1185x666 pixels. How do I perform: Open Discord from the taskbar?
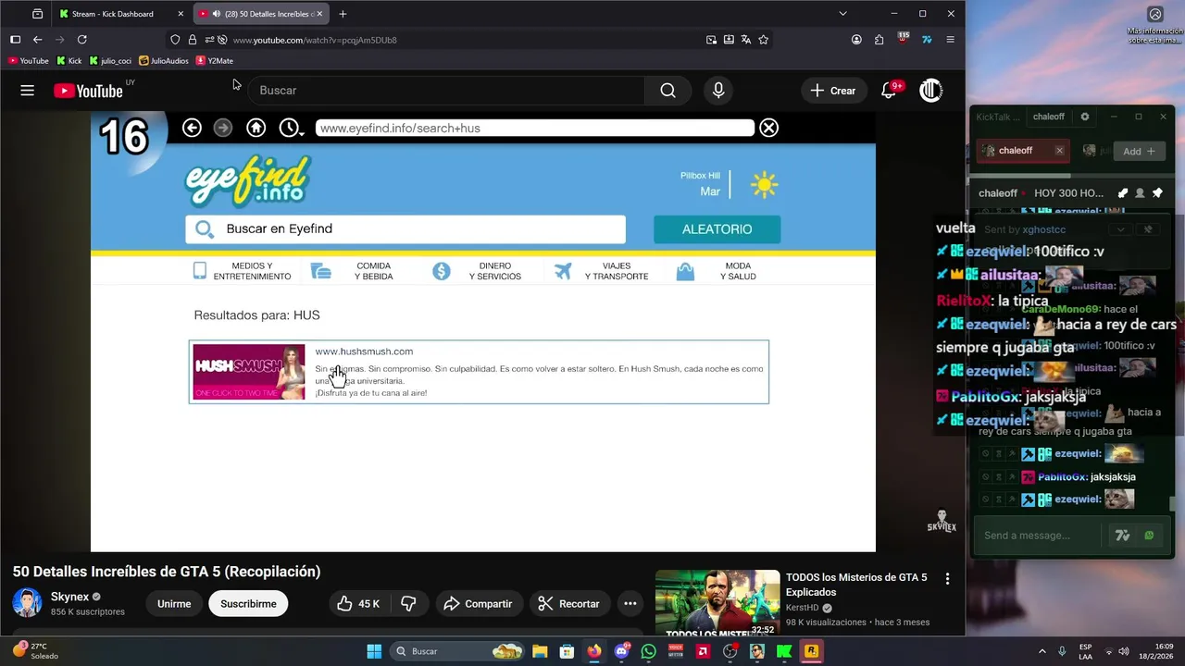[621, 651]
